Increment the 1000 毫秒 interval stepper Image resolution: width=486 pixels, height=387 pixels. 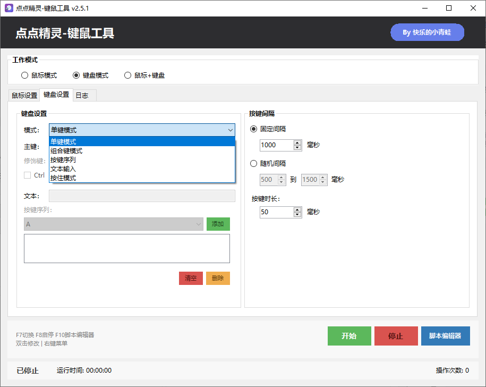296,142
